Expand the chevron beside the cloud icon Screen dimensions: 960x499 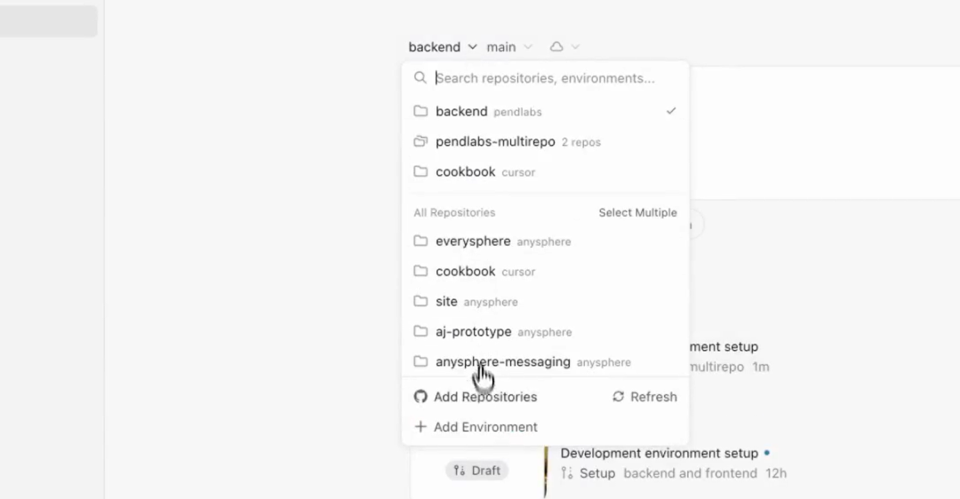pyautogui.click(x=575, y=46)
